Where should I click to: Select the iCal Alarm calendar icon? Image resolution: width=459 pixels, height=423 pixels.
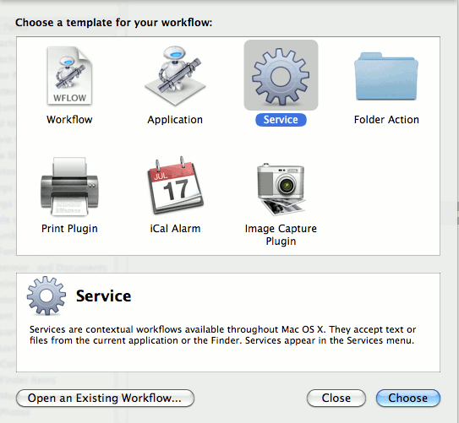point(175,186)
